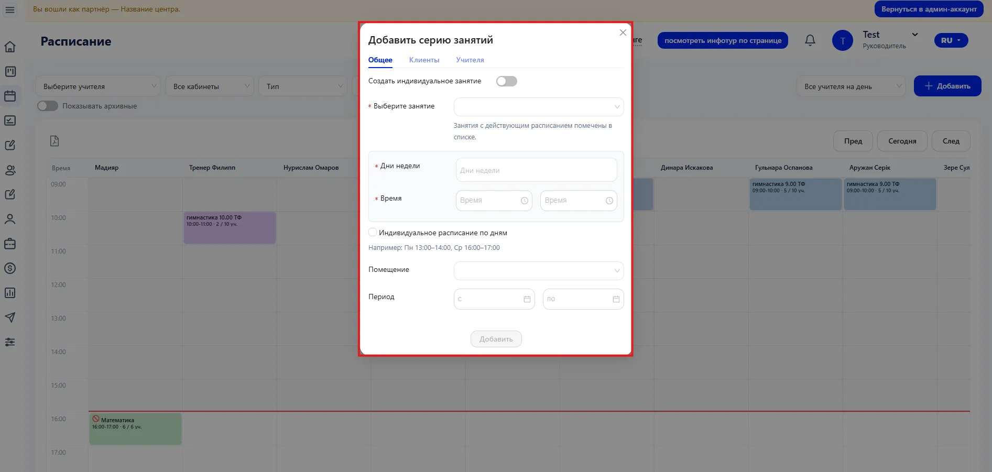Viewport: 992px width, 472px height.
Task: Switch to the Общее tab
Action: pos(380,60)
